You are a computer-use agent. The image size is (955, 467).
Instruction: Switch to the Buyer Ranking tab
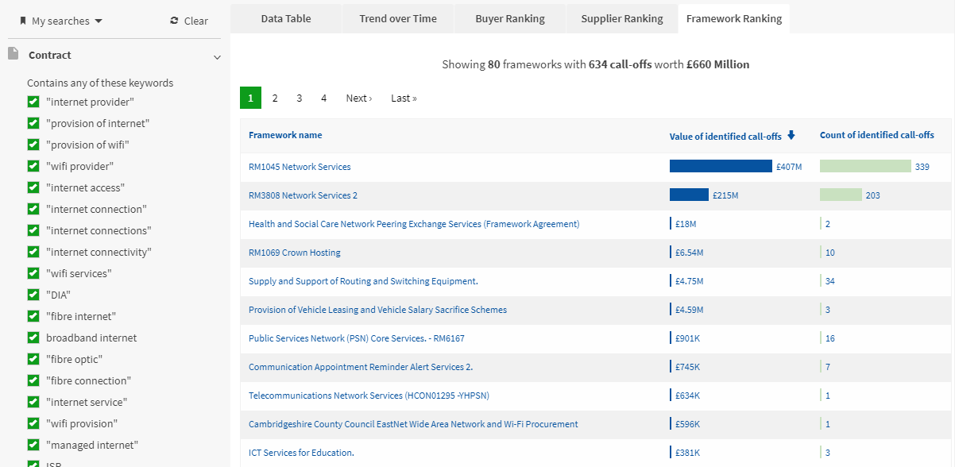[x=509, y=17]
